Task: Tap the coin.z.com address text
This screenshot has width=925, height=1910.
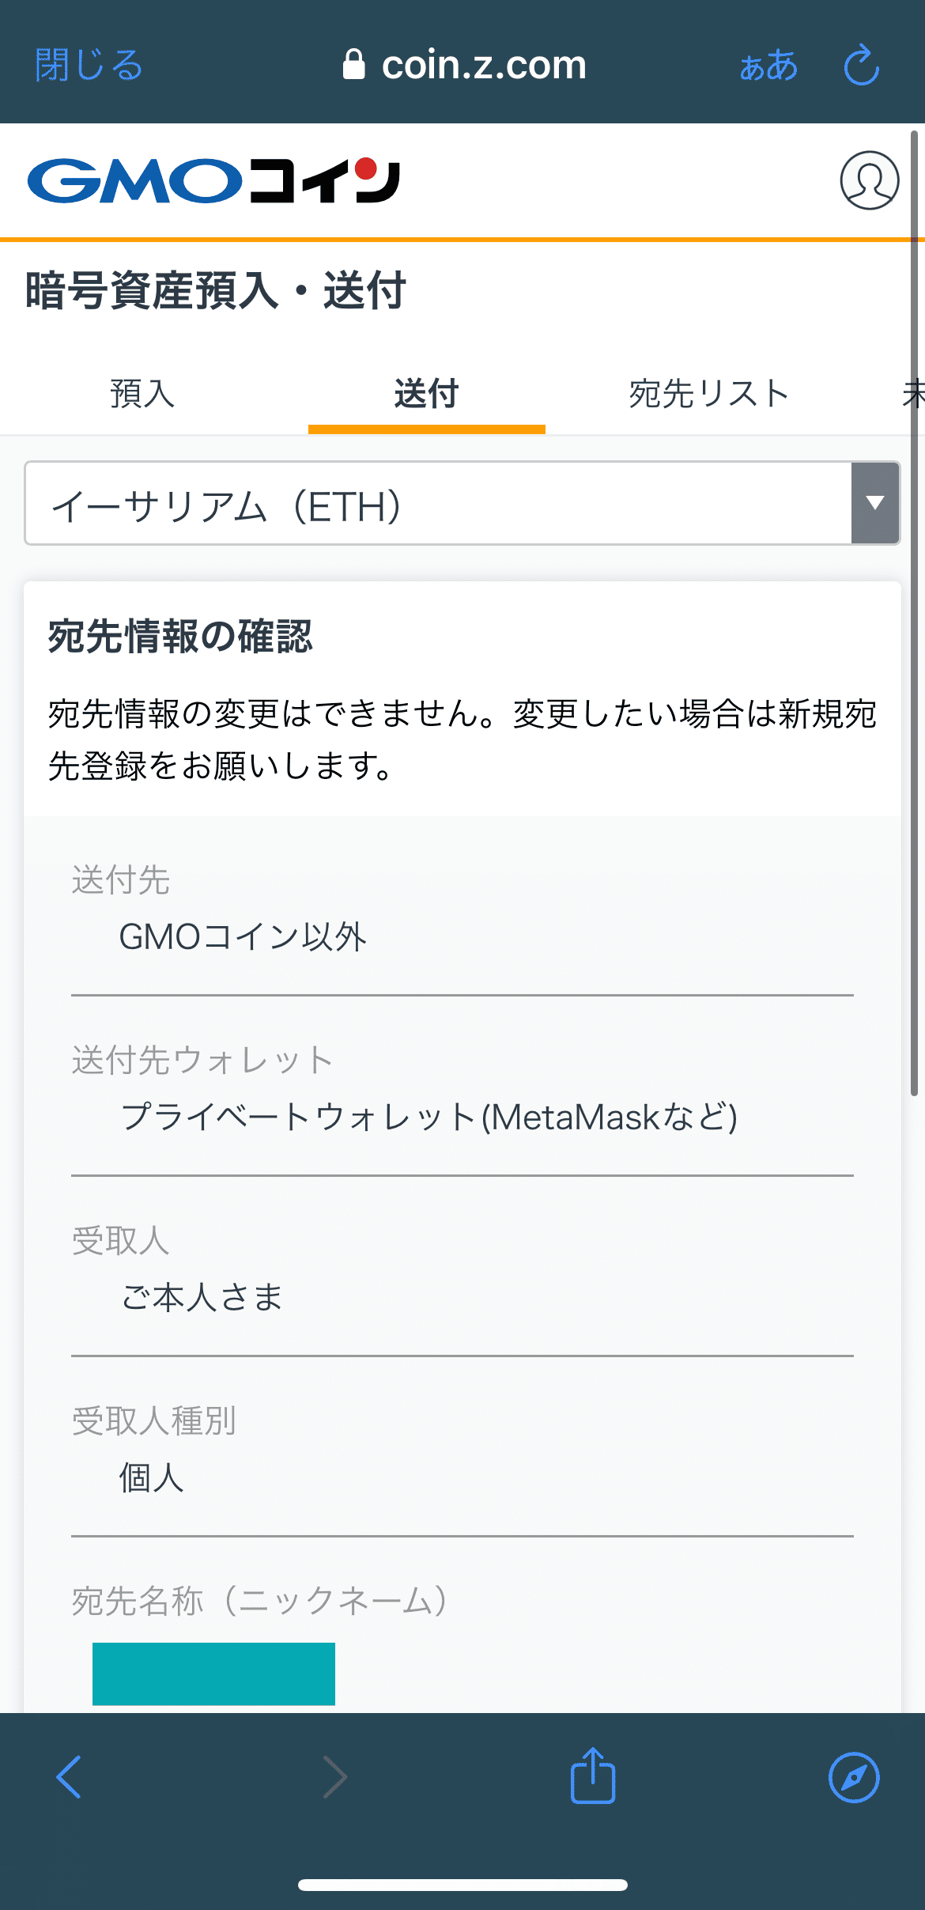Action: pos(484,65)
